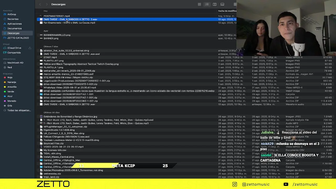
Task: Click the Central_Offline_v13plugins_Mac folder icon
Action: pos(41,160)
